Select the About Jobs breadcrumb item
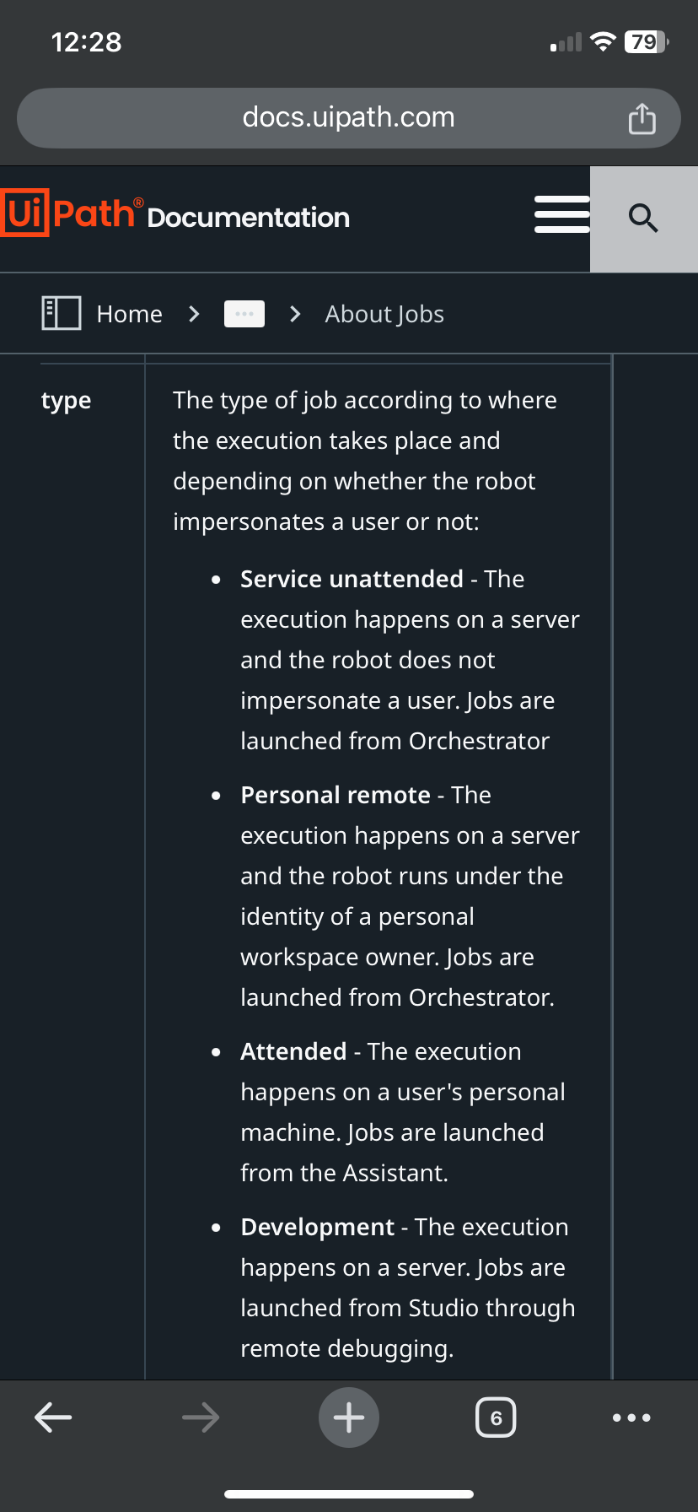 pos(384,313)
